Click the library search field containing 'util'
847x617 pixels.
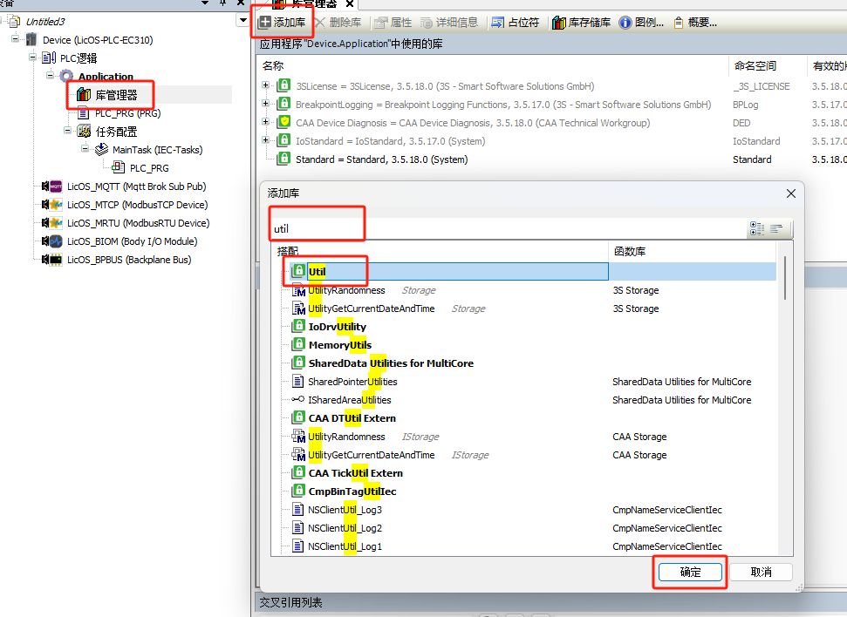pyautogui.click(x=506, y=228)
